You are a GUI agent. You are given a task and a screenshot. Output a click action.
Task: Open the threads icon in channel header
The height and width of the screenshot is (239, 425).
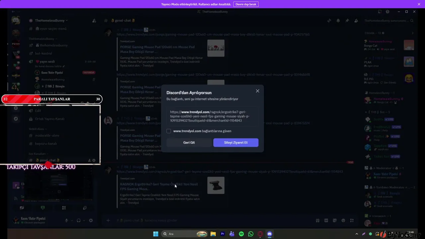click(x=329, y=21)
